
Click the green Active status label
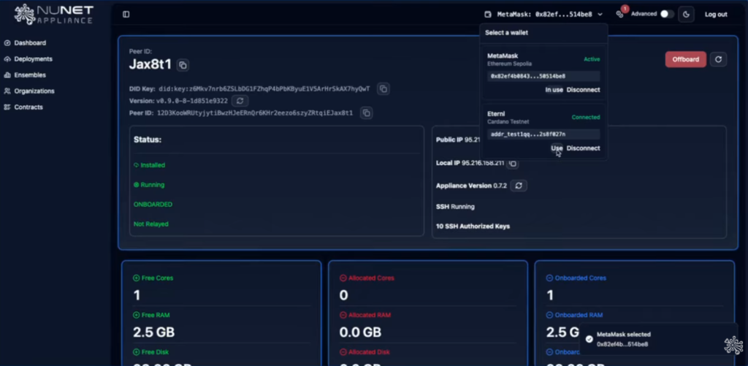tap(592, 59)
